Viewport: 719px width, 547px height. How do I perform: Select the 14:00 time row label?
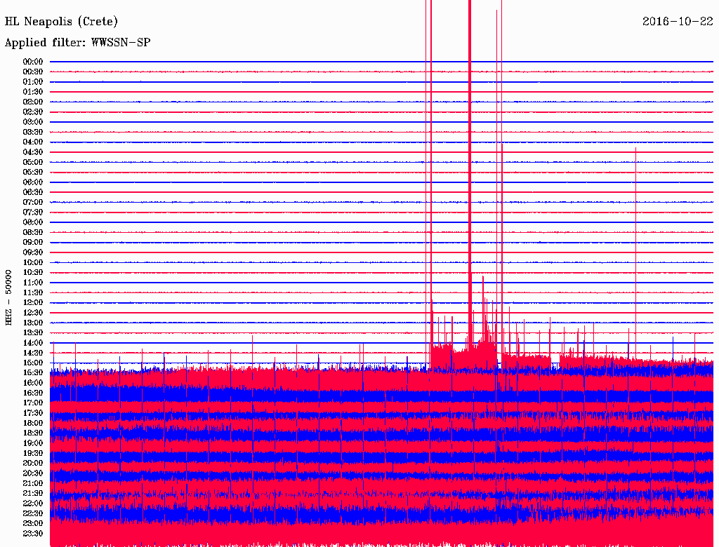[33, 343]
